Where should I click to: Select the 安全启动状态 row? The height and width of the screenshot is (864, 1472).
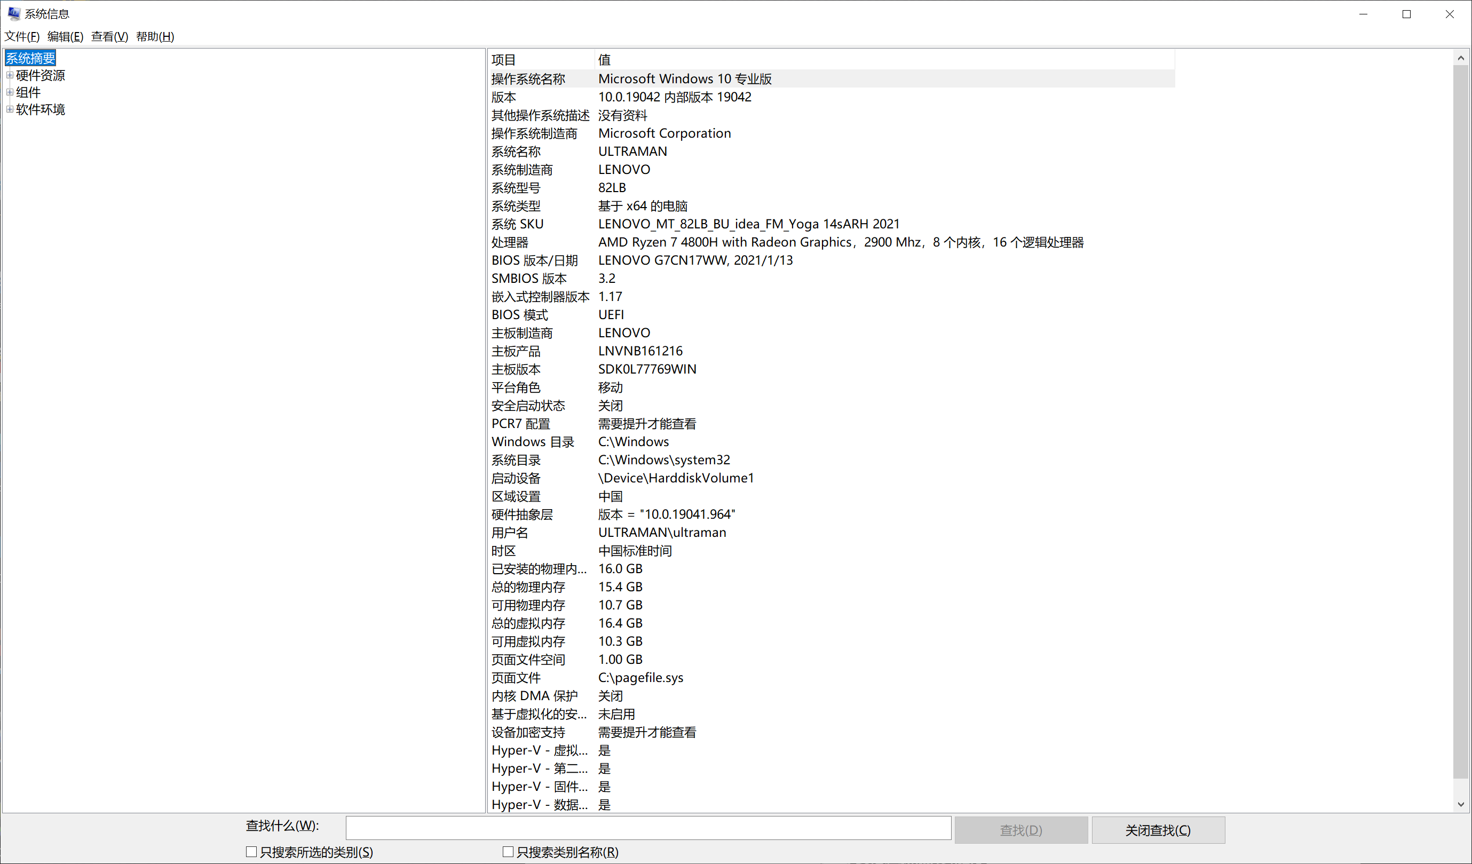coord(831,406)
